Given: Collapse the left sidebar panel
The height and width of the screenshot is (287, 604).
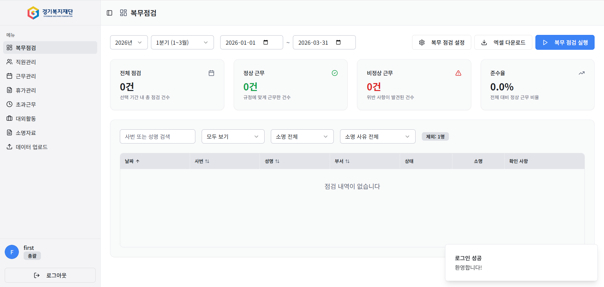Looking at the screenshot, I should (x=109, y=13).
